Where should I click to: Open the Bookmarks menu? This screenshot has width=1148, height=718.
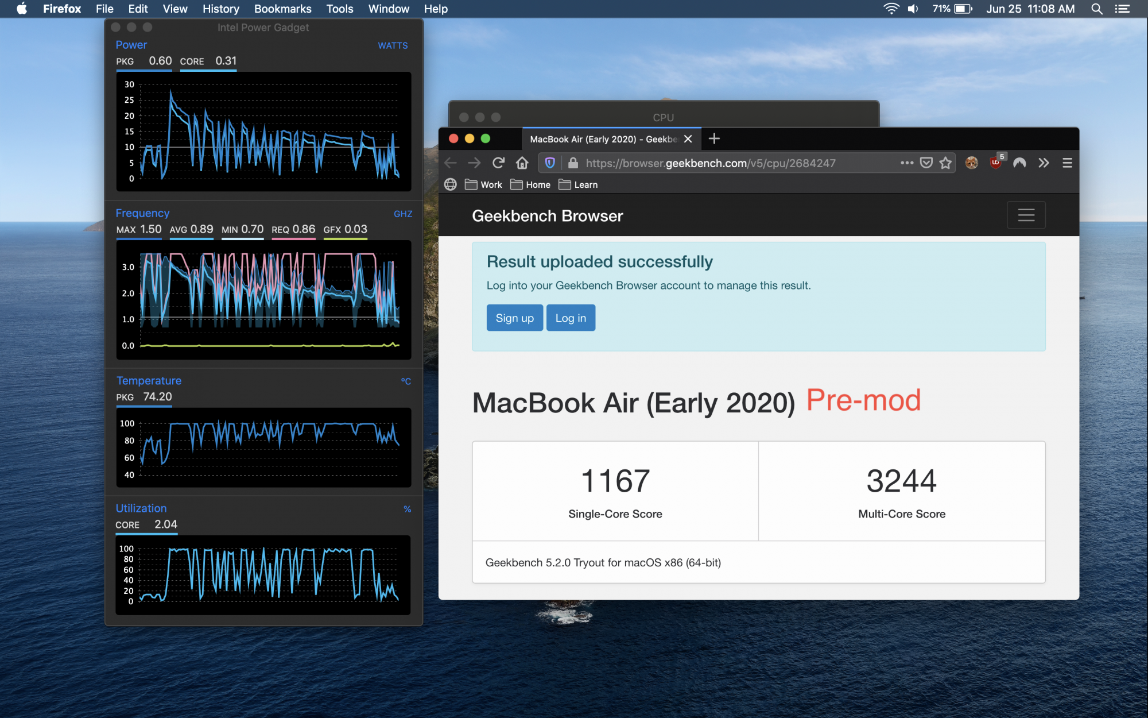282,9
